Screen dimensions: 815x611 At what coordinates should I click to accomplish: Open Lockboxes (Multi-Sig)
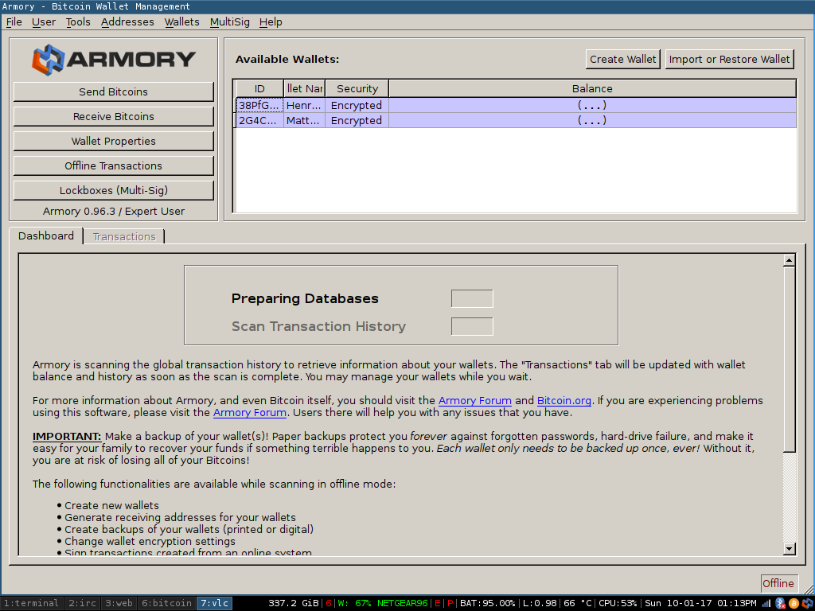coord(113,191)
